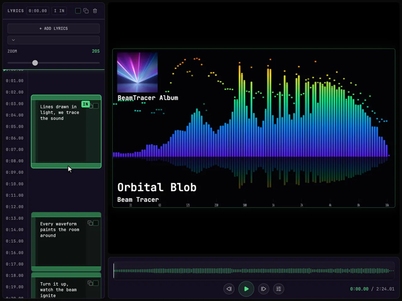Click the 0:05.00 mark on the timeline ruler
This screenshot has height=301, width=402.
click(x=15, y=127)
